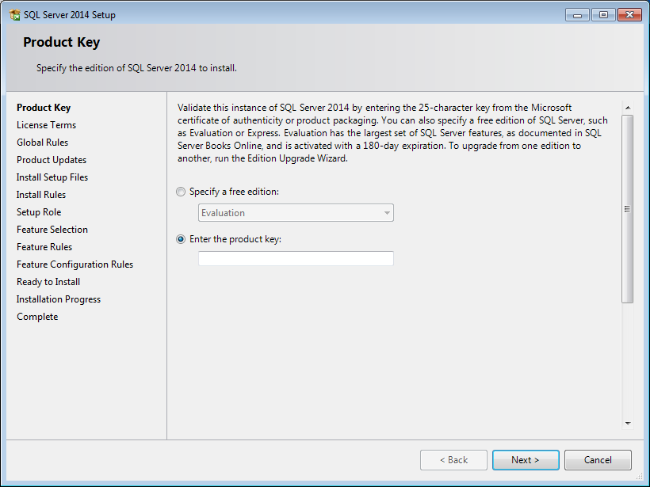
Task: Click the vertical scrollbar thumb
Action: point(627,209)
